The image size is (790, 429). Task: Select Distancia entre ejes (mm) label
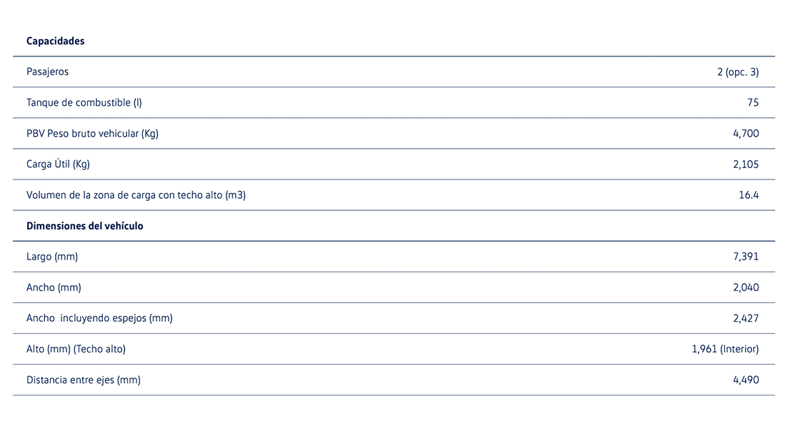point(83,380)
